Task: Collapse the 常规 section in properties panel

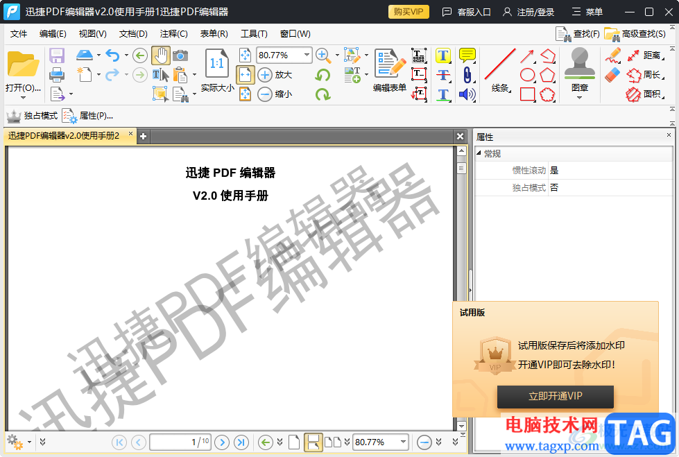Action: pyautogui.click(x=479, y=153)
